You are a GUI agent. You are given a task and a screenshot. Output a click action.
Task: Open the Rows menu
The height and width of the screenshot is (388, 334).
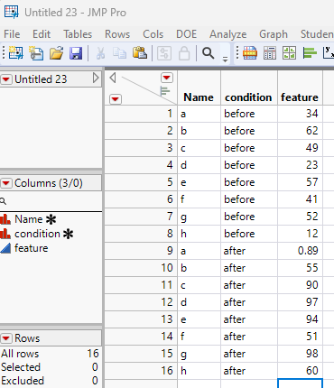[117, 34]
